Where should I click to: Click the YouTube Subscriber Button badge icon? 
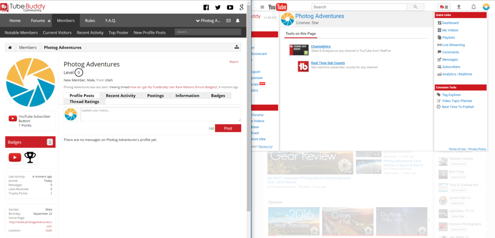tap(15, 157)
